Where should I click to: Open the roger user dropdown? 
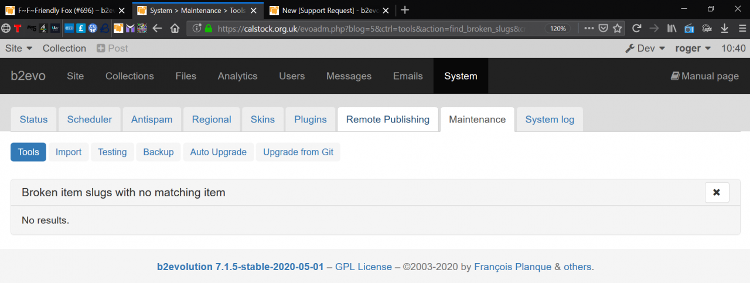pos(693,48)
